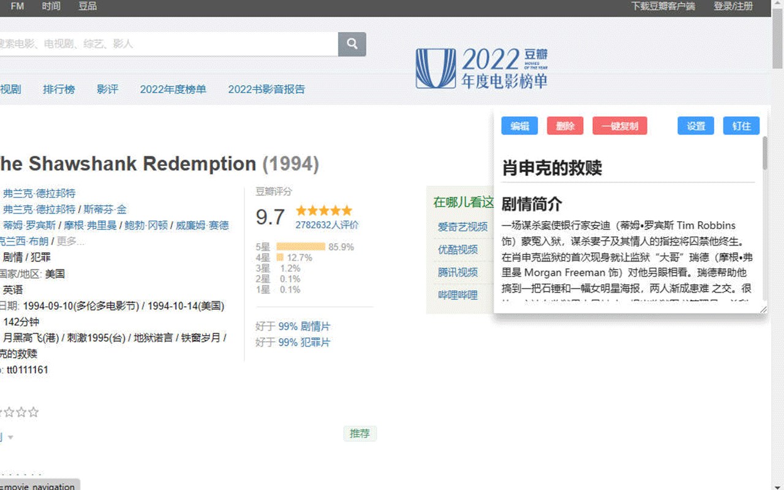
Task: Click the 一键复制 button
Action: [x=620, y=126]
